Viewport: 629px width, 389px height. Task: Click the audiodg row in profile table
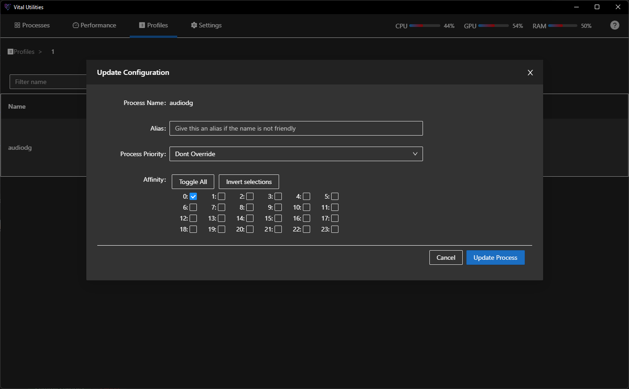[44, 147]
